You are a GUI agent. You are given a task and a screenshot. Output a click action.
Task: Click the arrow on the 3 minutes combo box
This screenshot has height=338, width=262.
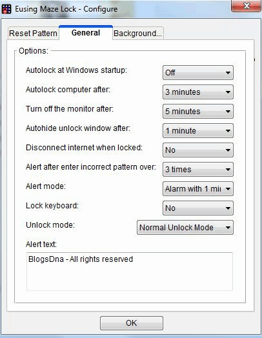pos(228,92)
